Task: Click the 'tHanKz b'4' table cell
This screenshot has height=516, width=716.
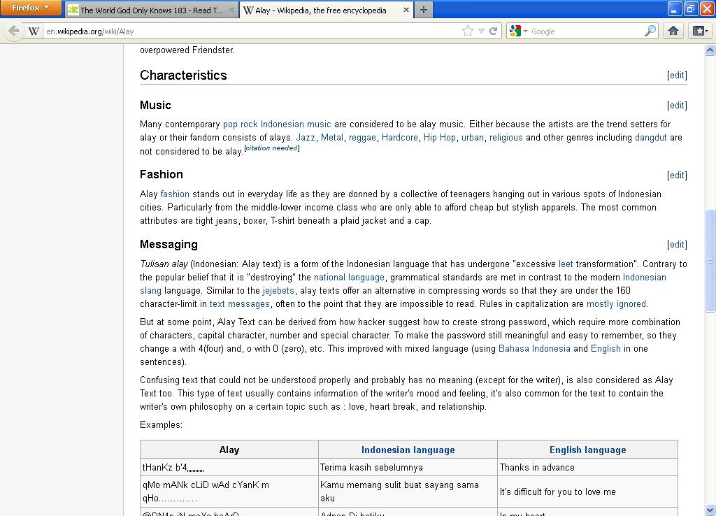Action: pos(229,467)
